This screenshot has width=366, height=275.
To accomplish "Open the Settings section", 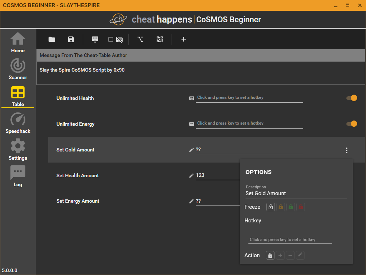I will pos(18,150).
